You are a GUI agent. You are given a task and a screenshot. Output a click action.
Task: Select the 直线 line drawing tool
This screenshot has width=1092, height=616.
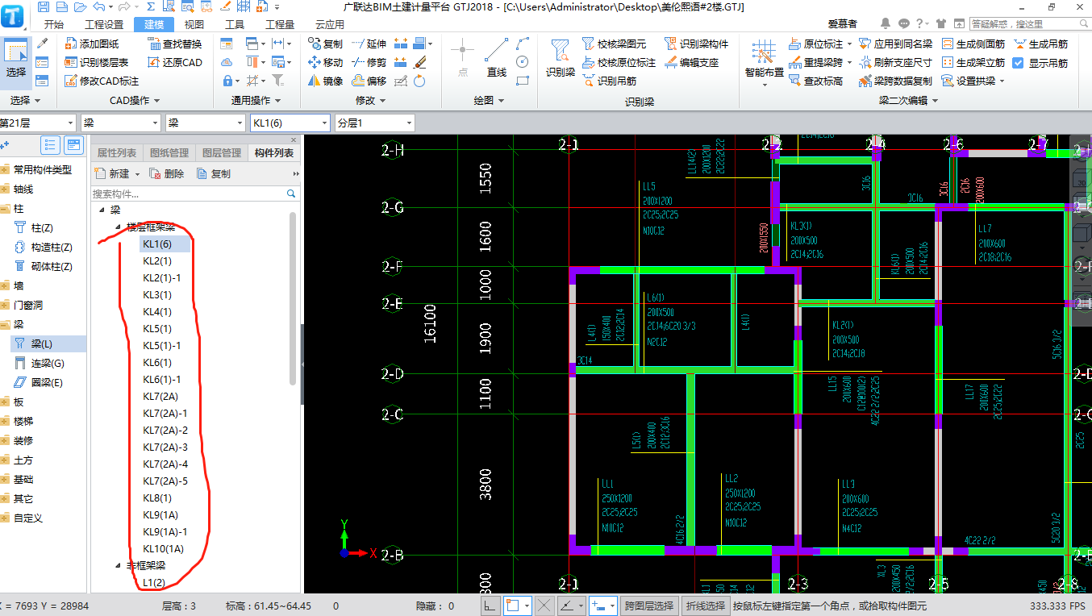(497, 58)
